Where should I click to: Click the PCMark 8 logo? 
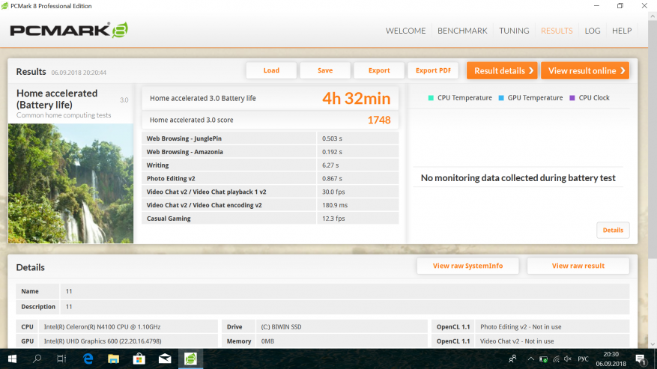[x=69, y=30]
